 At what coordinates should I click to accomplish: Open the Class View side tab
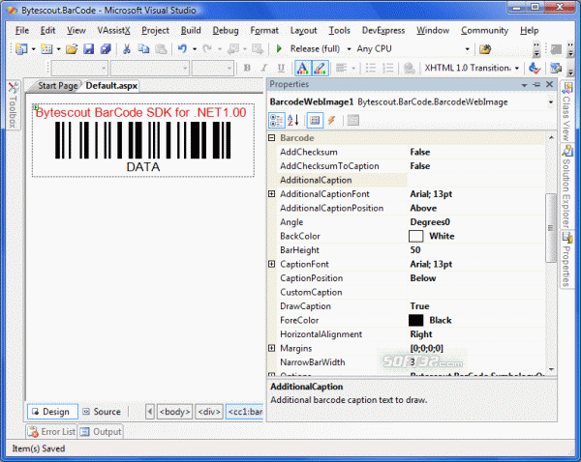coord(566,111)
